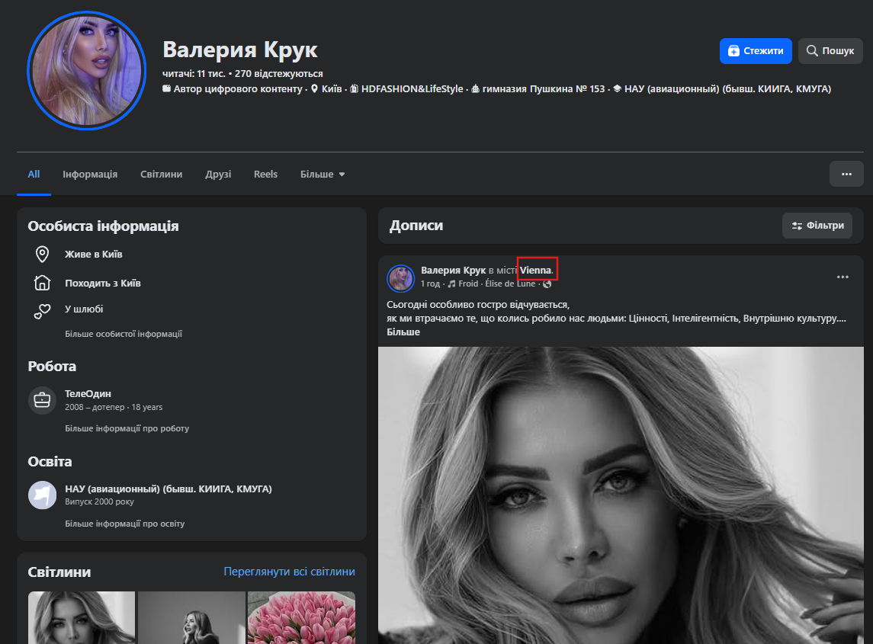
Task: Open Переглянути всі світлини link
Action: [x=289, y=572]
